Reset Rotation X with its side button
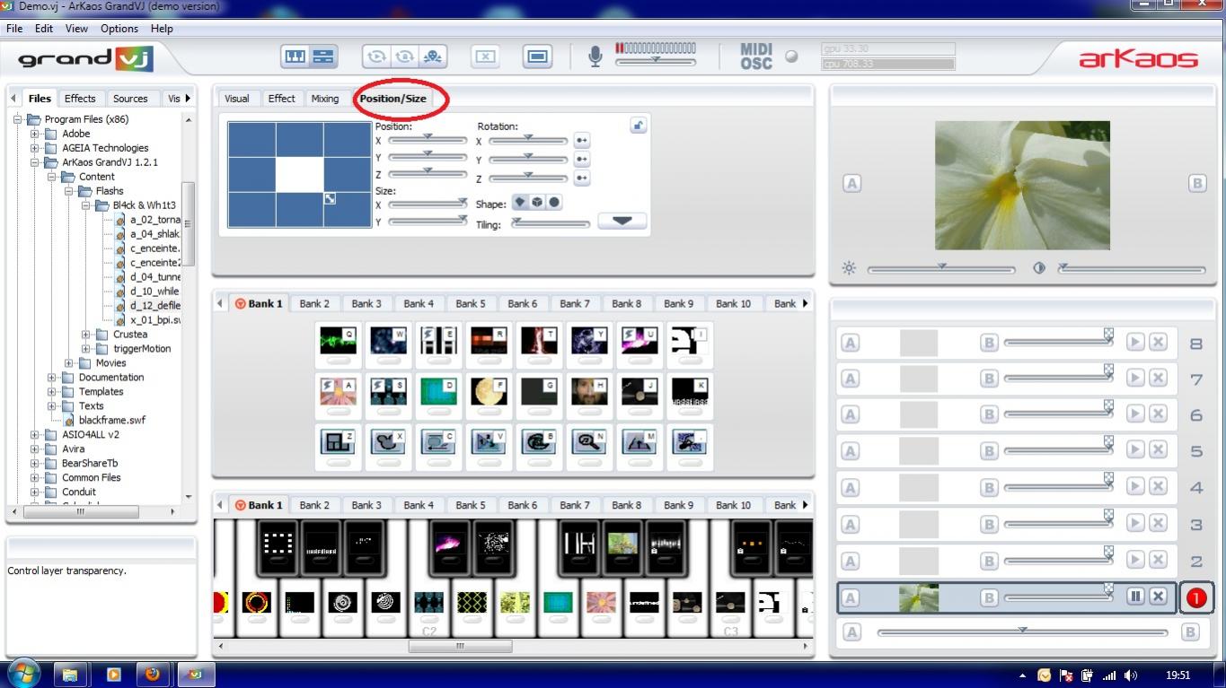 point(581,141)
